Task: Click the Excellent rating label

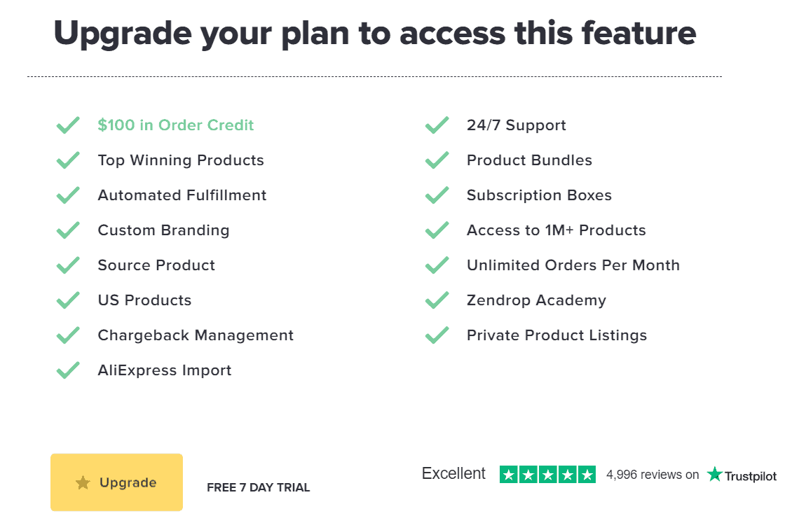Action: click(453, 473)
